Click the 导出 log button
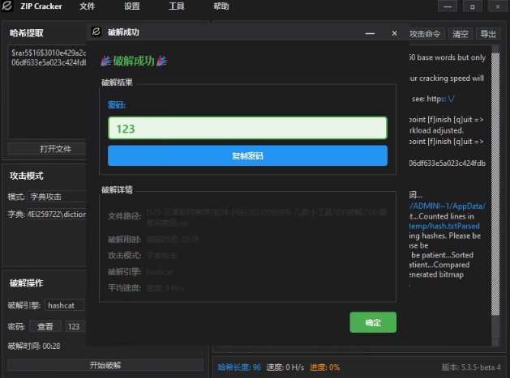Viewport: 510px width, 378px height. 487,34
